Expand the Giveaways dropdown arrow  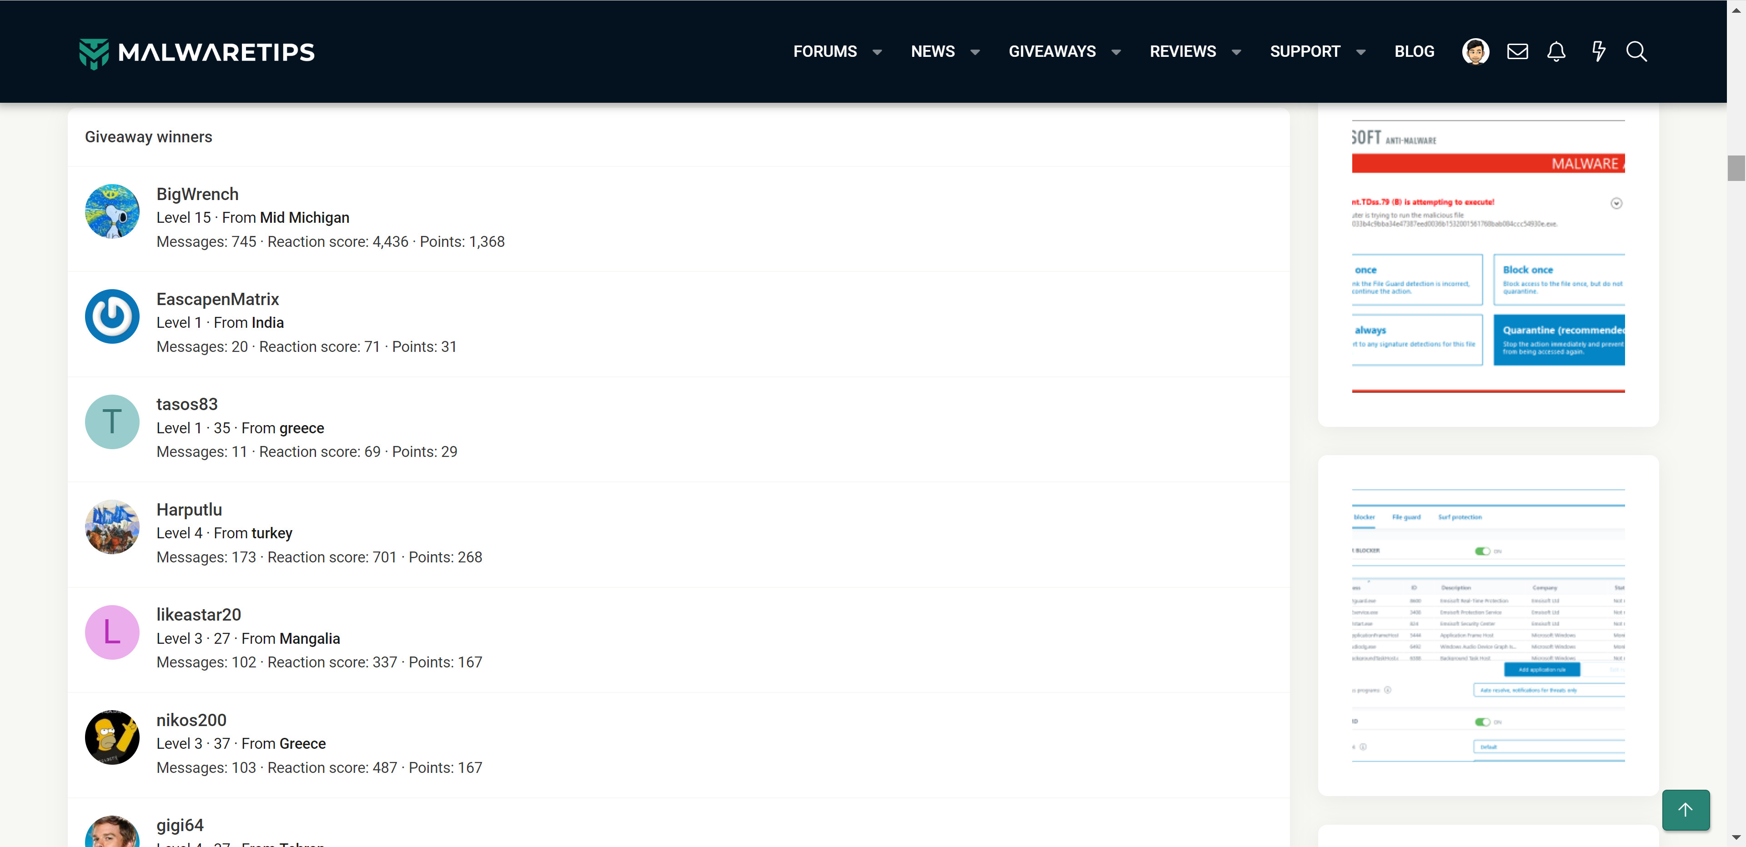1116,52
